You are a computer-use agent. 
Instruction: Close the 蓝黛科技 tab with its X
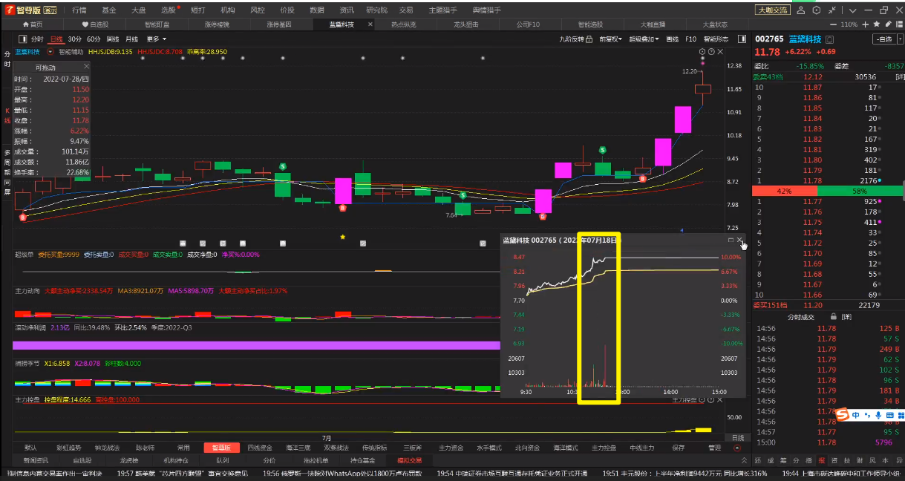click(x=371, y=24)
